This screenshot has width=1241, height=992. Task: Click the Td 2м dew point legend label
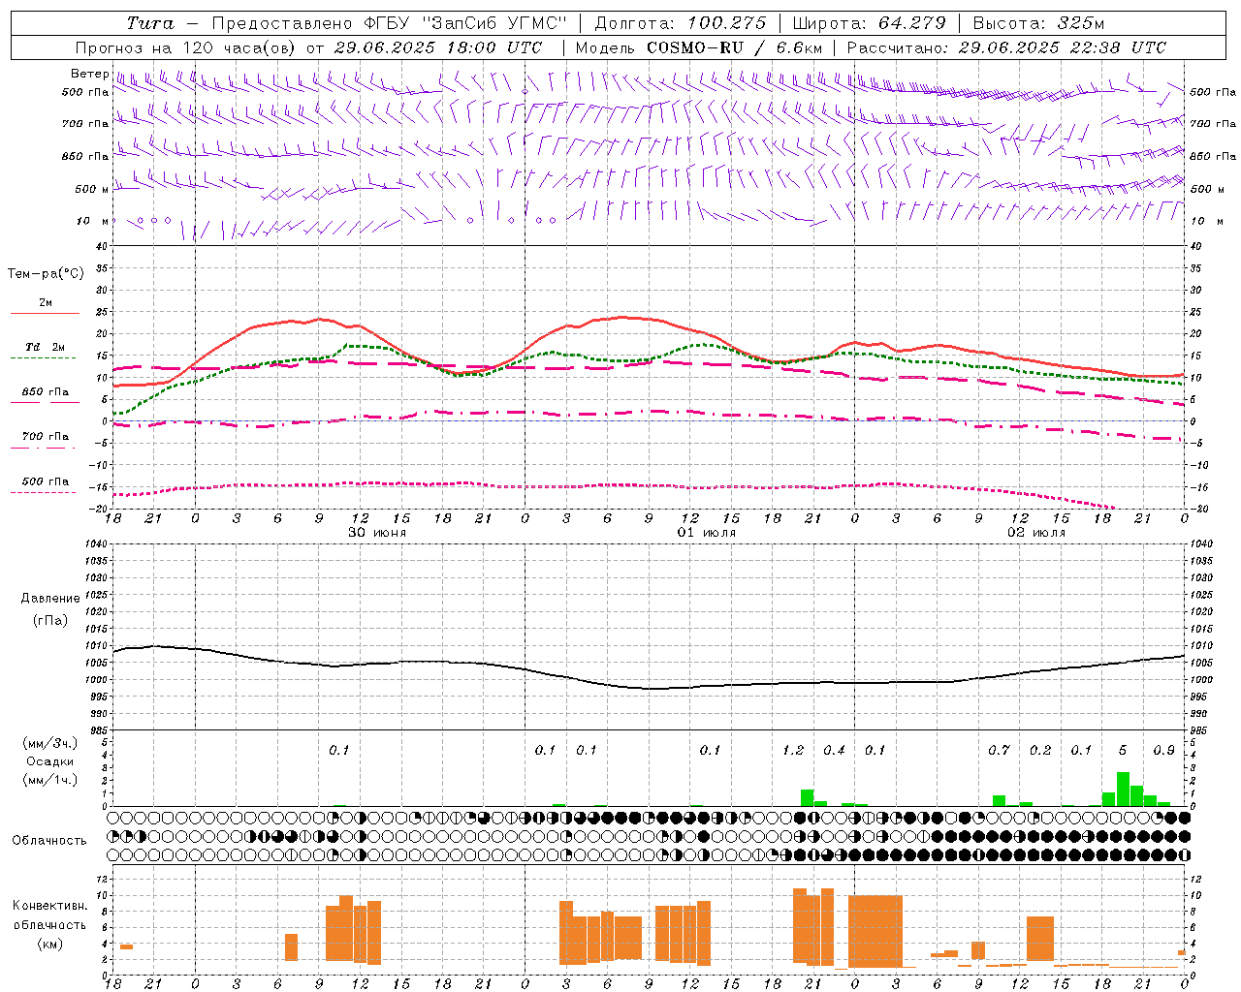click(x=46, y=347)
